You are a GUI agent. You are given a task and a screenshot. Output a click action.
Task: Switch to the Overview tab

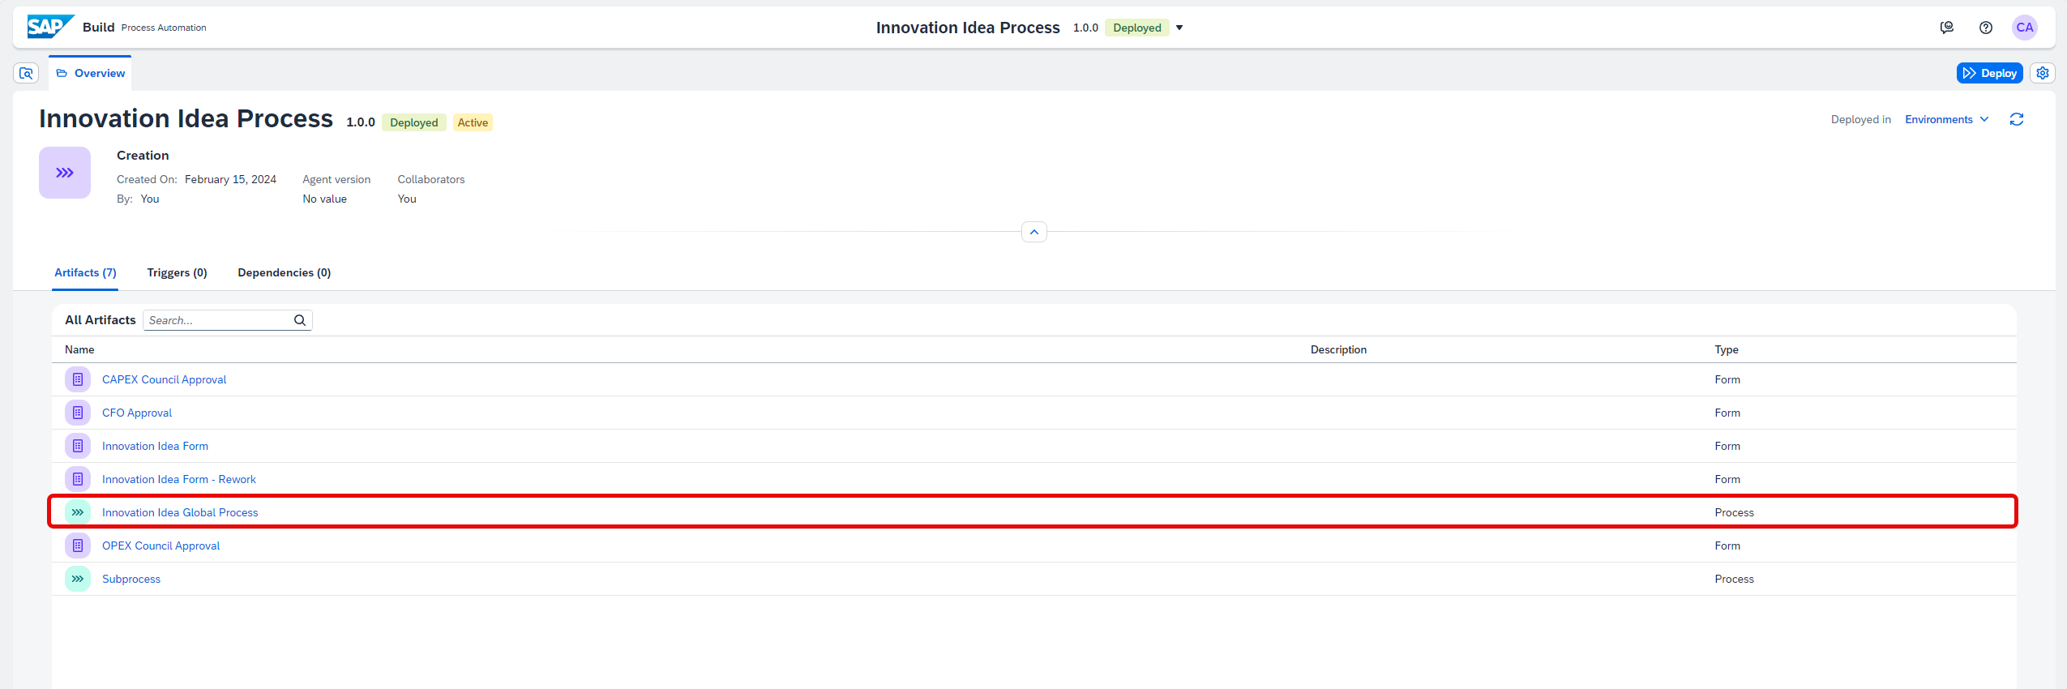[x=91, y=73]
